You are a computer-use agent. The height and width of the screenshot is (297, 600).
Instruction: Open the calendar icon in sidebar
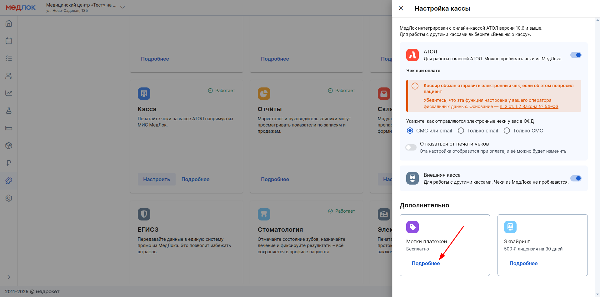click(9, 41)
